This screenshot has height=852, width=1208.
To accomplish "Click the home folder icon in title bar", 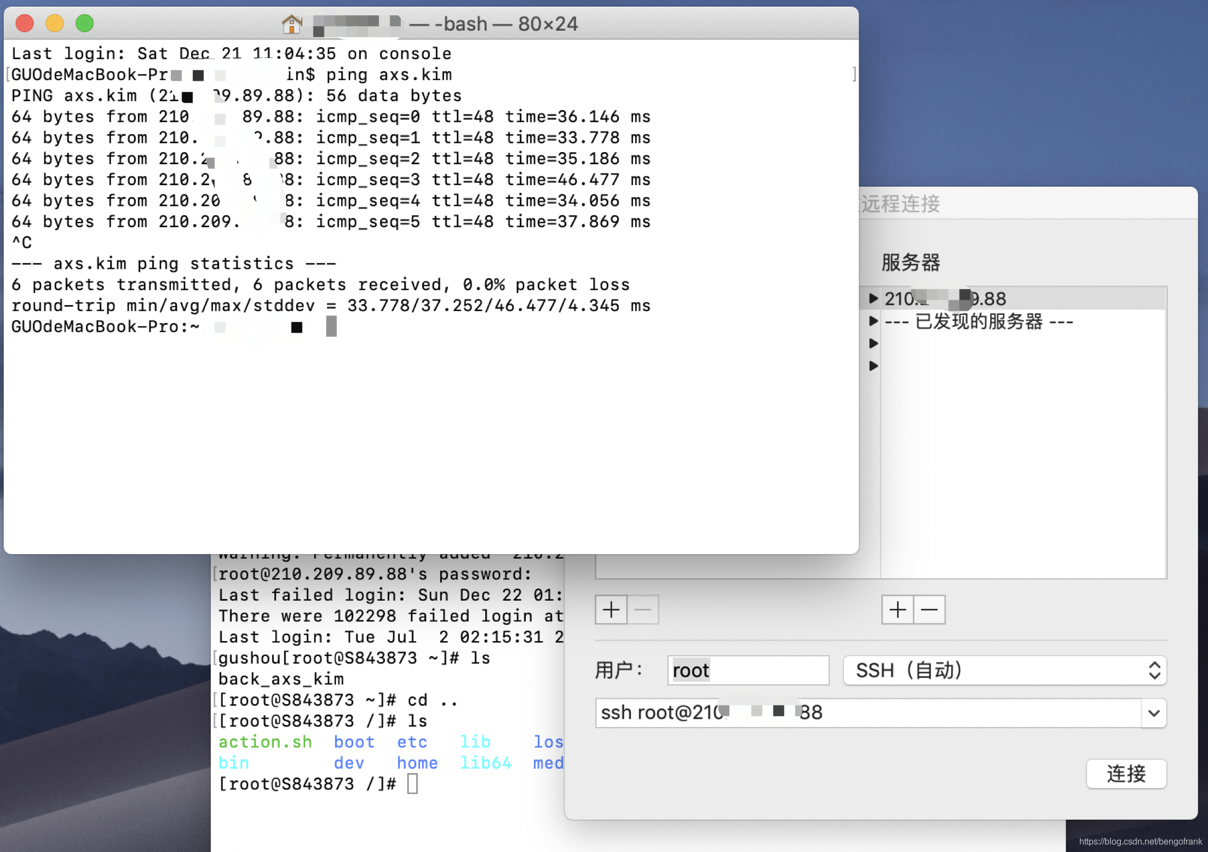I will click(x=292, y=24).
